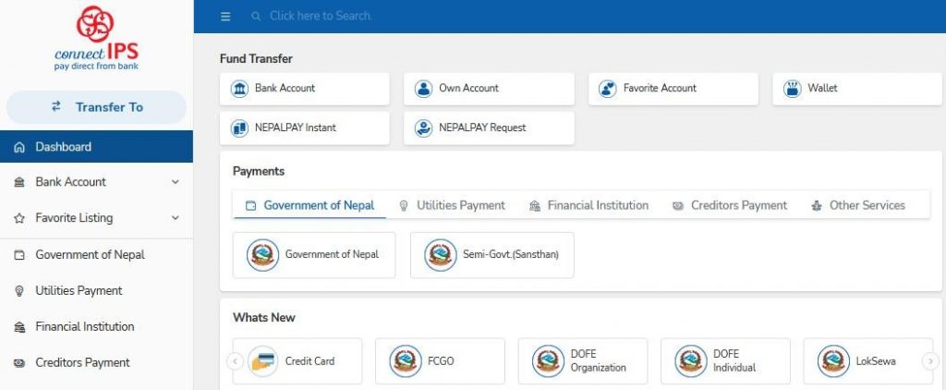Show next items in Whats New carousel

pyautogui.click(x=931, y=361)
